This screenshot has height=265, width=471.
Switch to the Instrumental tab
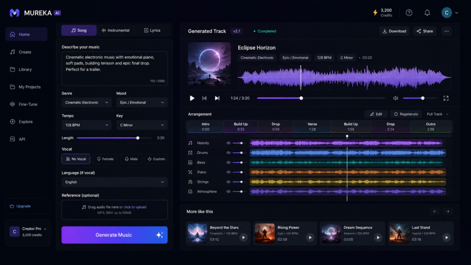tap(115, 30)
